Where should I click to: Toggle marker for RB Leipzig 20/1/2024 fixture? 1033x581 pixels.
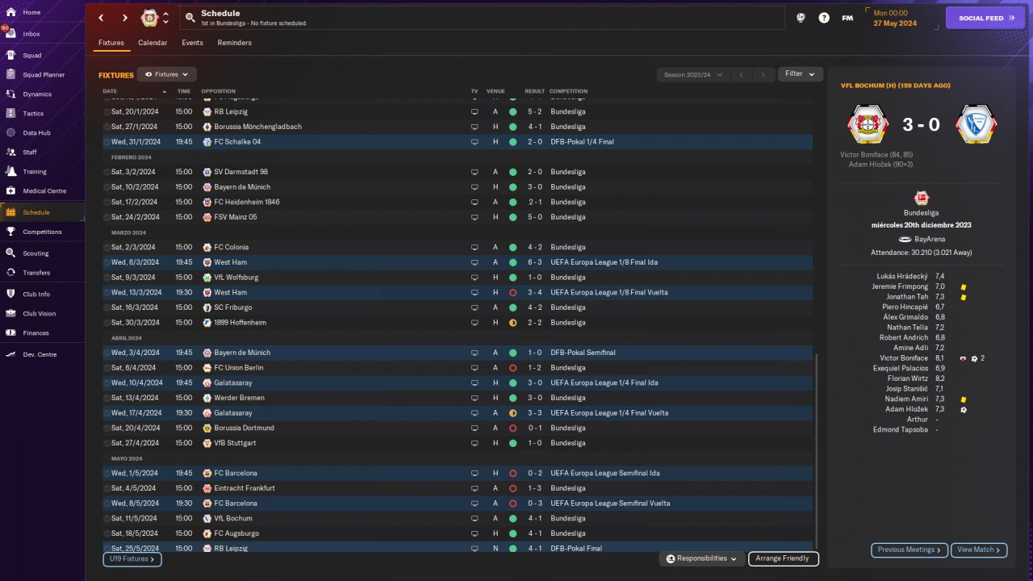(x=107, y=111)
